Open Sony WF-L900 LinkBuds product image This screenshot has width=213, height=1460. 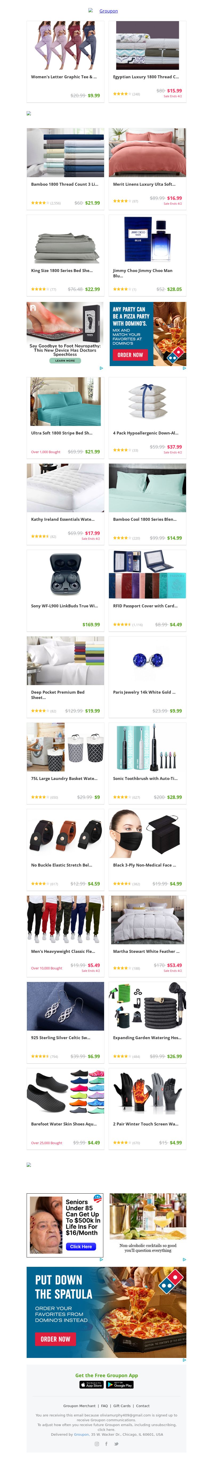(65, 574)
